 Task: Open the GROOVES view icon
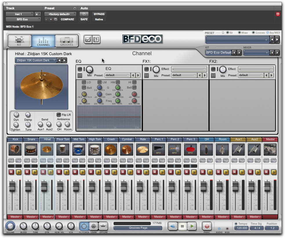pyautogui.click(x=66, y=41)
